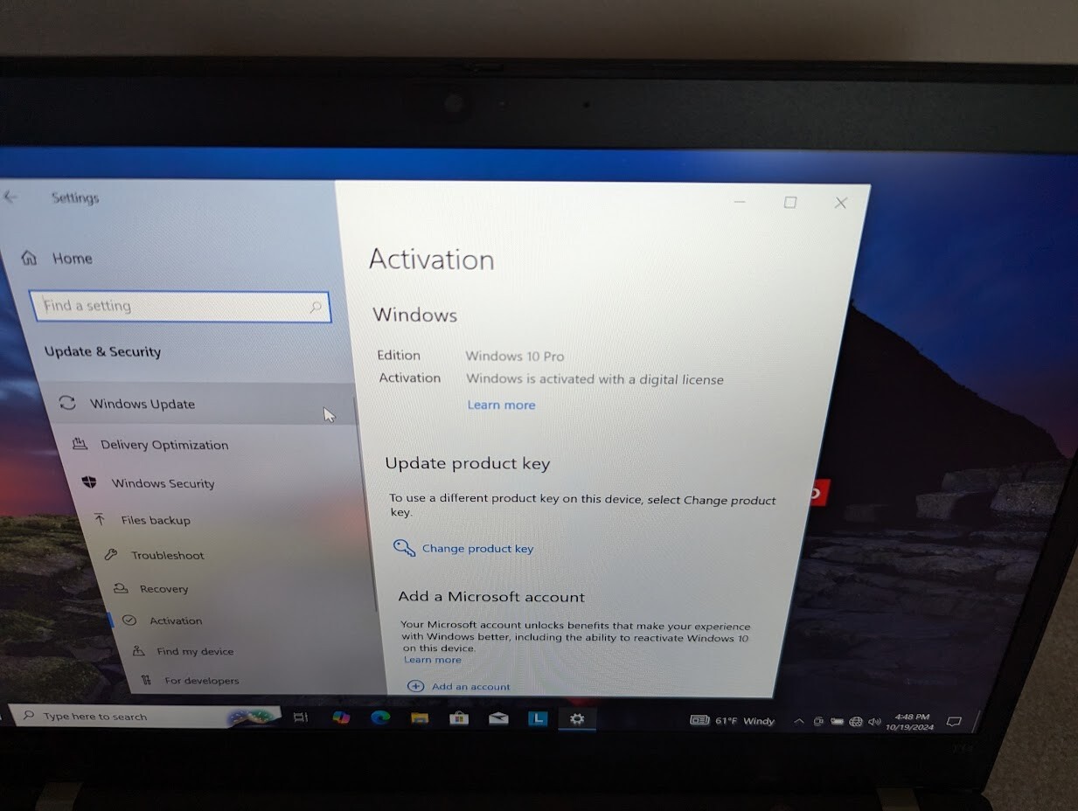
Task: Click the Recovery icon
Action: (x=121, y=588)
